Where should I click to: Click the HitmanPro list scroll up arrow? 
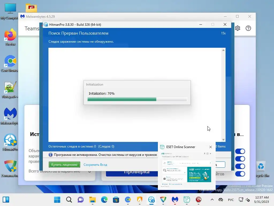[x=223, y=50]
